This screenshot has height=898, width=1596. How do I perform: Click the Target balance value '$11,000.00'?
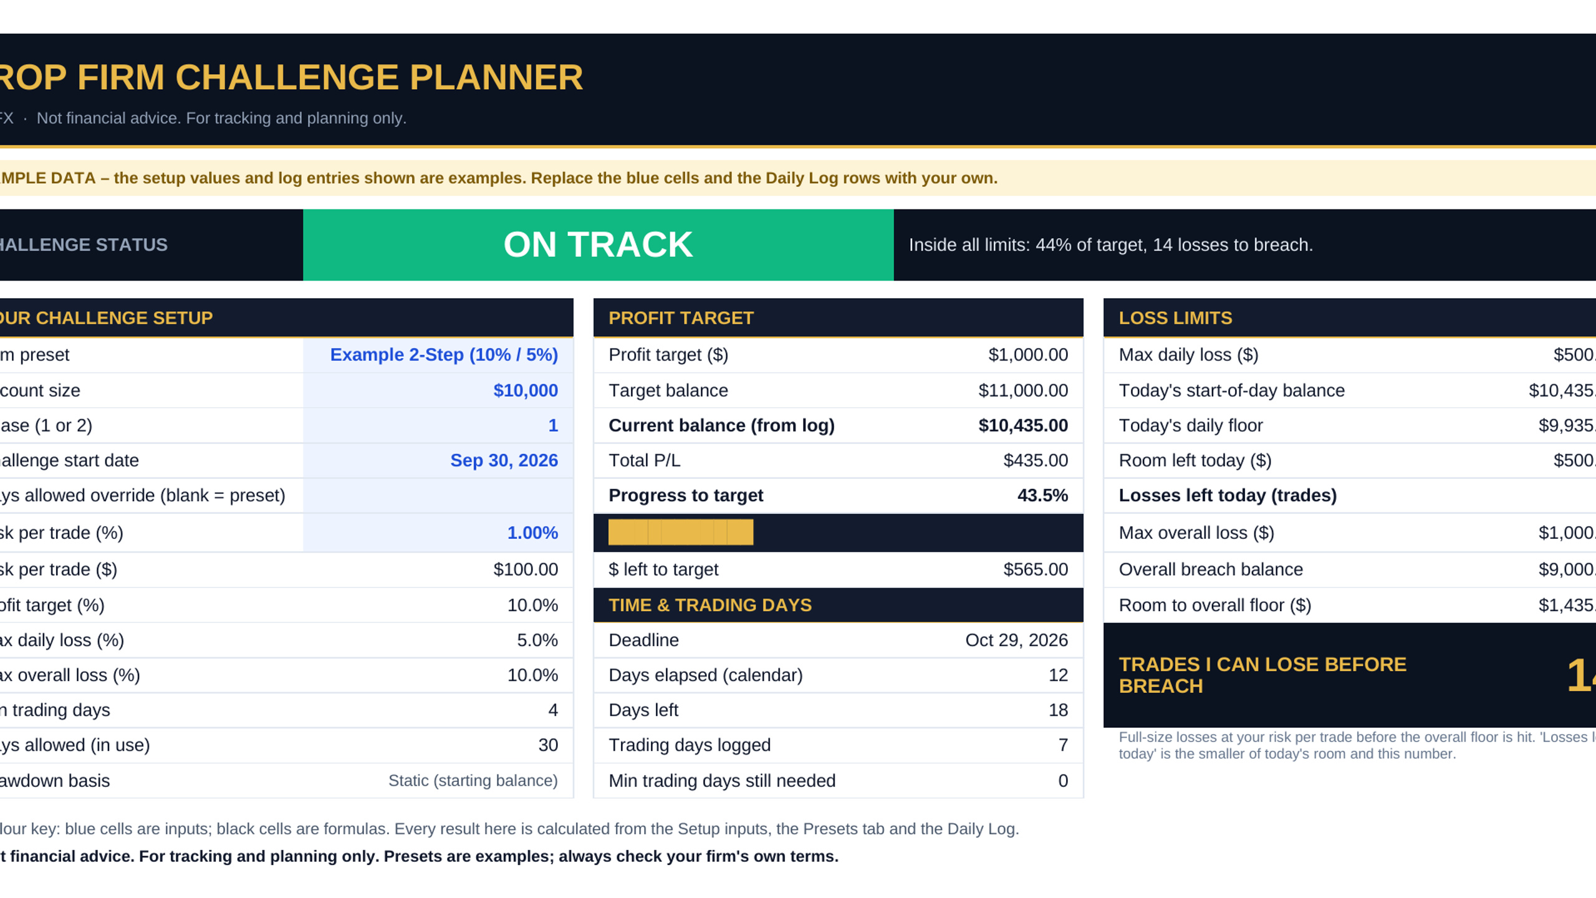[x=1022, y=390]
